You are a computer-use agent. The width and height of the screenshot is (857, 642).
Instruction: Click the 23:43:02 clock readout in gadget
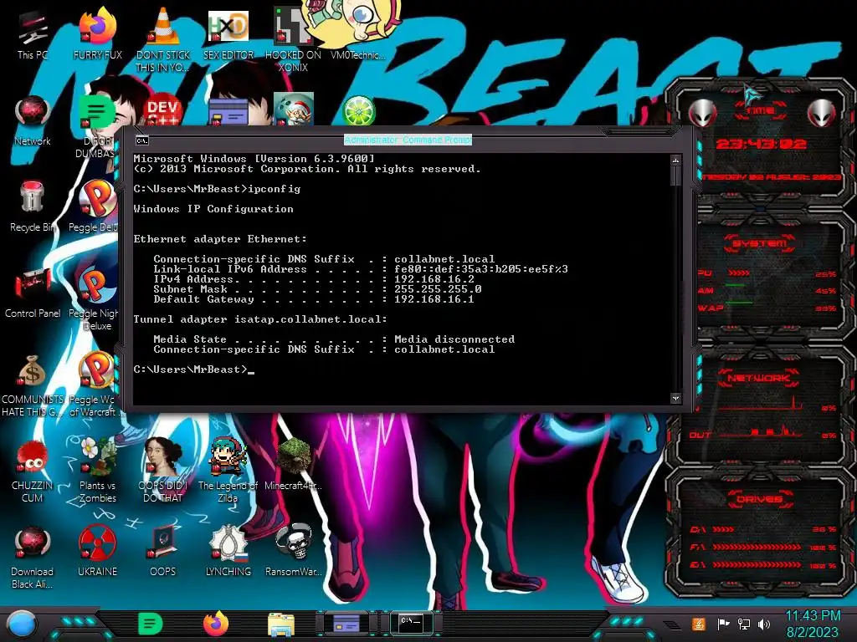[761, 144]
